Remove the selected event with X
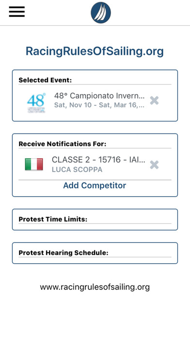 coord(154,101)
